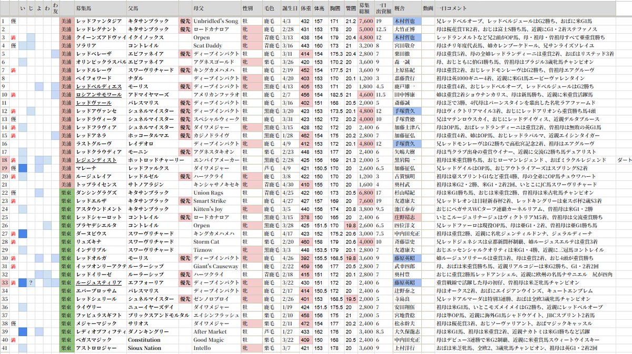Image resolution: width=632 pixels, height=354 pixels.
Task: Open the underlined レジェンディスト link
Action: tap(95, 160)
